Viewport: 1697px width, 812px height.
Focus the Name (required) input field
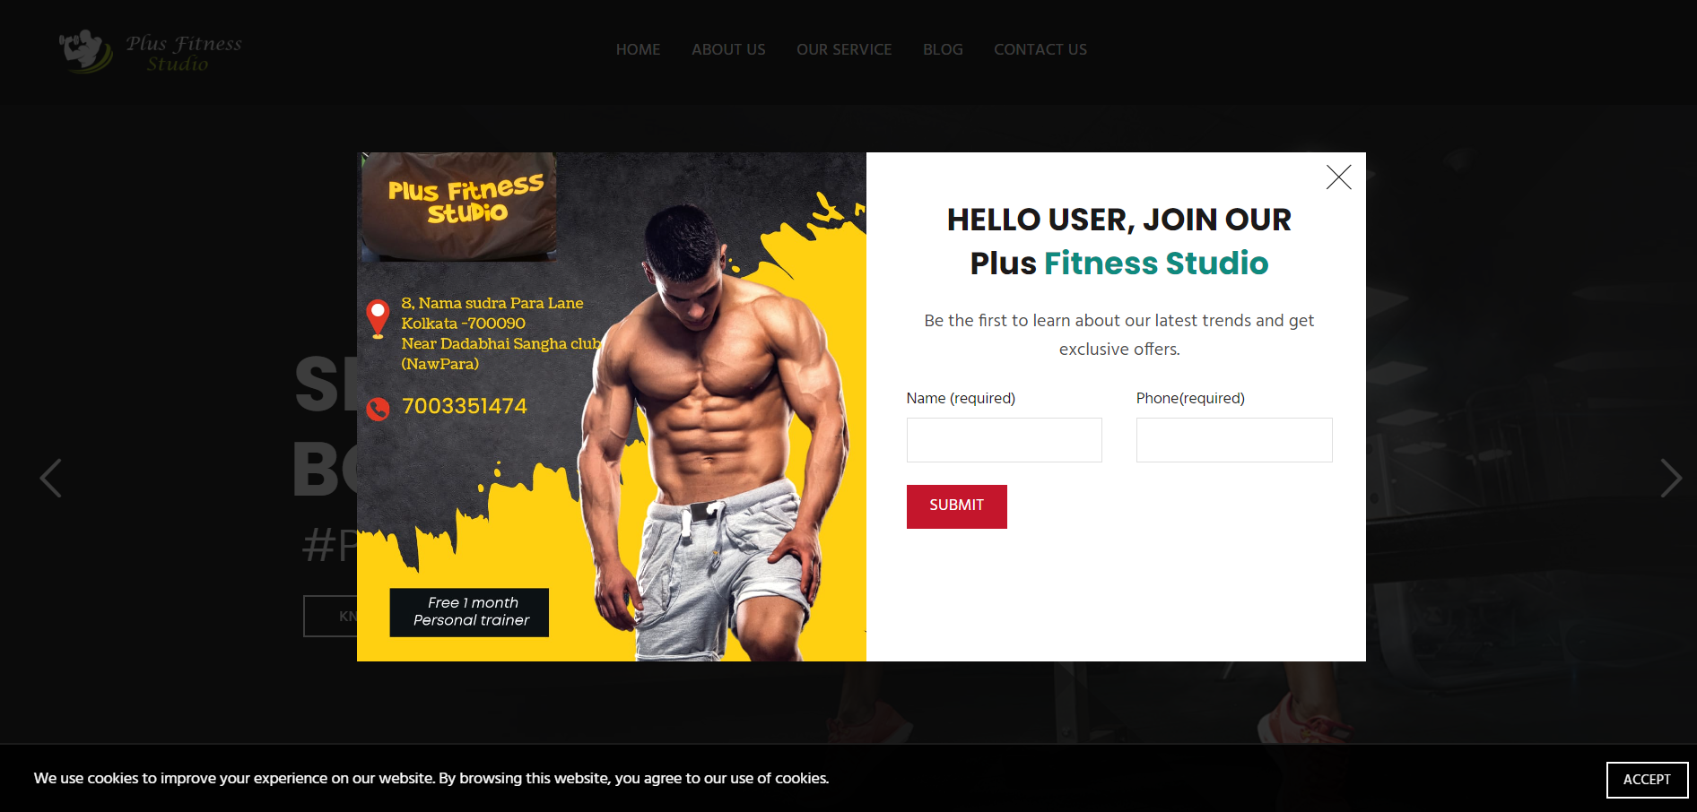1004,440
